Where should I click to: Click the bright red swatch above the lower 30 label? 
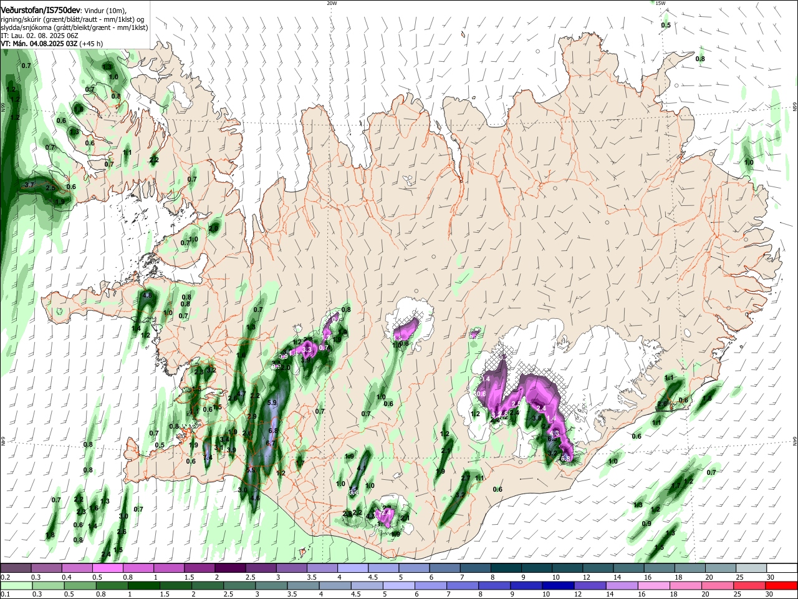(x=781, y=585)
